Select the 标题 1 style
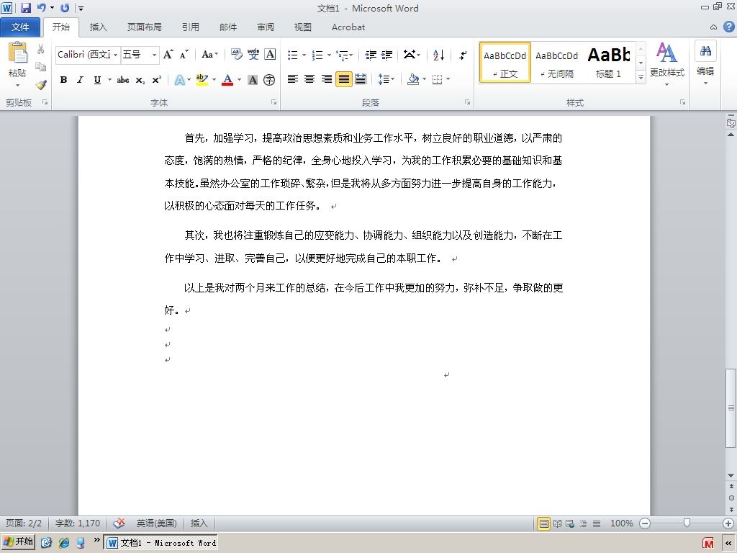Screen dimensions: 737x553 pos(609,62)
